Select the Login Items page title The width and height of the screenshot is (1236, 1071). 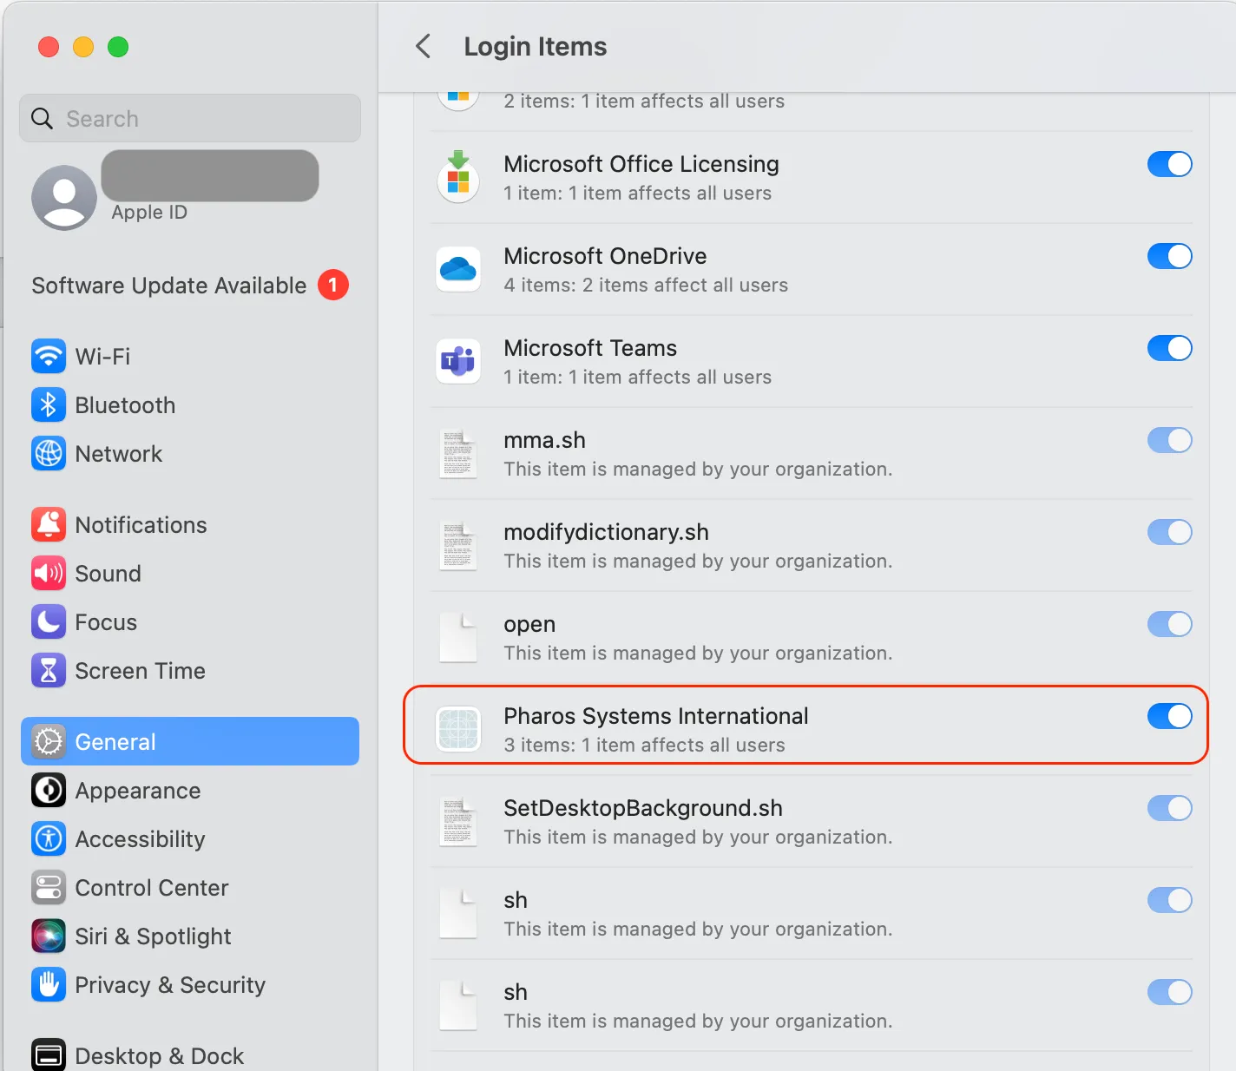(x=536, y=46)
